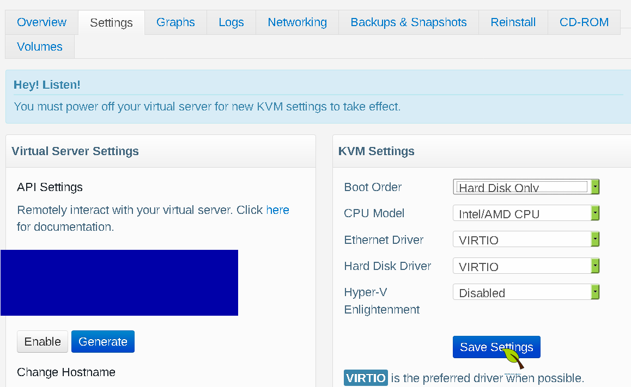The width and height of the screenshot is (631, 387).
Task: Generate a new API key
Action: [102, 341]
